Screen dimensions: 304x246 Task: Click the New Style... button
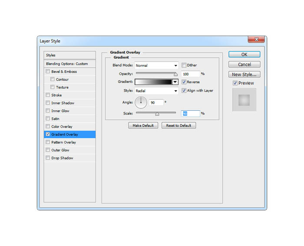click(244, 74)
